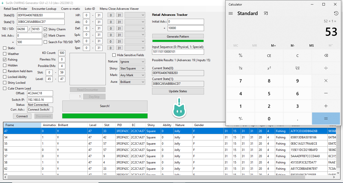Viewport: 343px width, 183px height.
Task: Enable Cute Charm Lead checkbox
Action: 5,88
